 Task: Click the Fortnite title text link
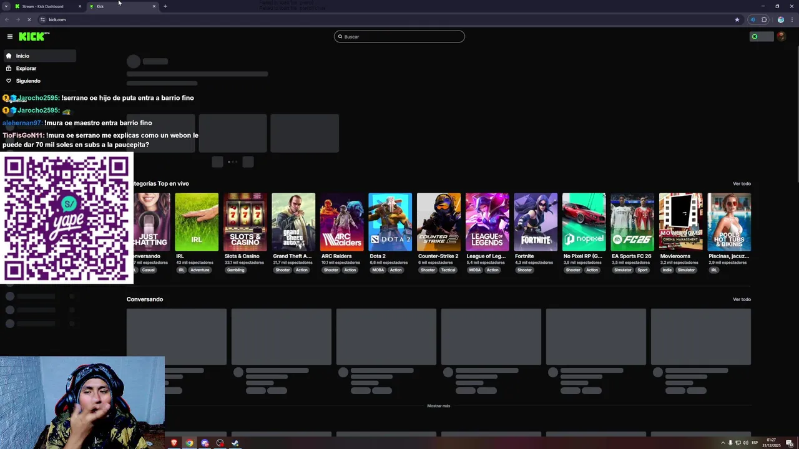tap(524, 256)
